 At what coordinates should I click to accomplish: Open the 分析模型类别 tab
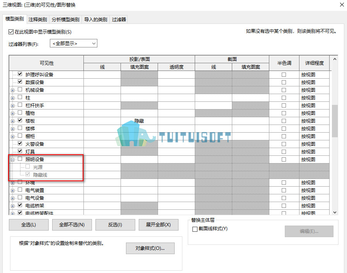pyautogui.click(x=66, y=19)
